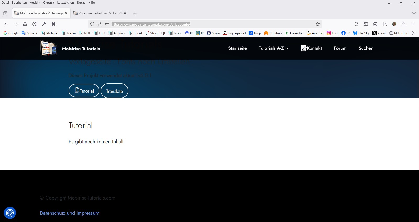Open the Google bookmark
Screen dimensions: 419x222
11,33
